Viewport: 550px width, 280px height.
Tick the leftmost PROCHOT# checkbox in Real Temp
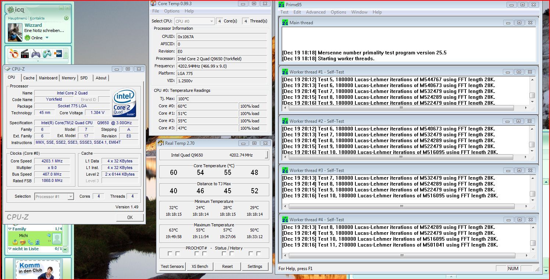pos(170,254)
